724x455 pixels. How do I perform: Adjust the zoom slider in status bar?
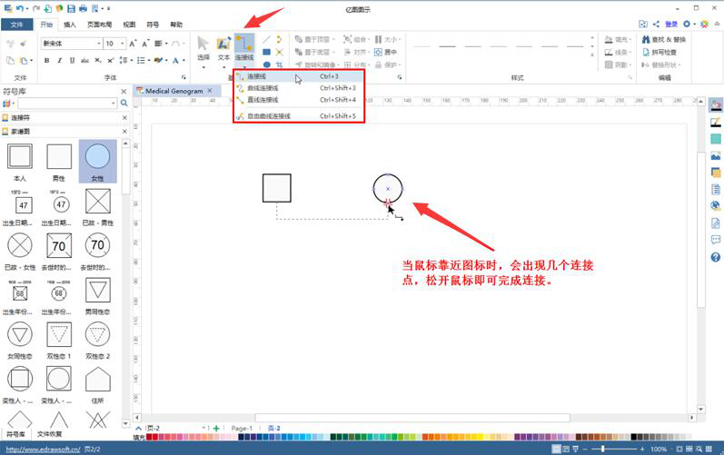602,449
